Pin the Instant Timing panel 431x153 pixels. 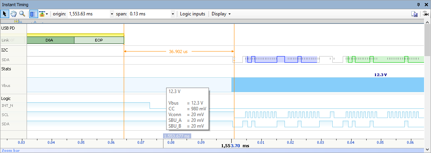coord(419,5)
